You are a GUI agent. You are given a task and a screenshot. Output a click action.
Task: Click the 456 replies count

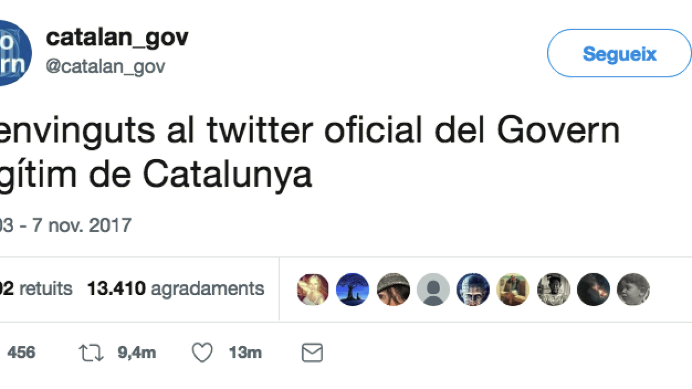[21, 353]
